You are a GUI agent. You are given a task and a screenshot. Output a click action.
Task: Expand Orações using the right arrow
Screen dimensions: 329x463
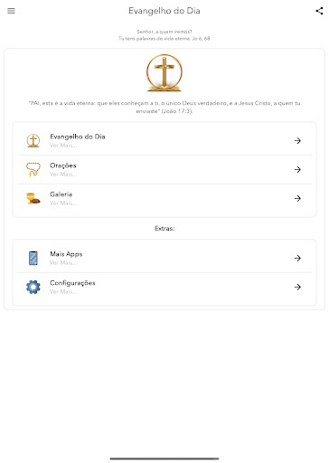pos(297,169)
